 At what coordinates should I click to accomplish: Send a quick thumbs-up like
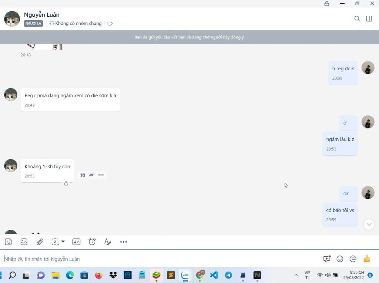pos(367,259)
